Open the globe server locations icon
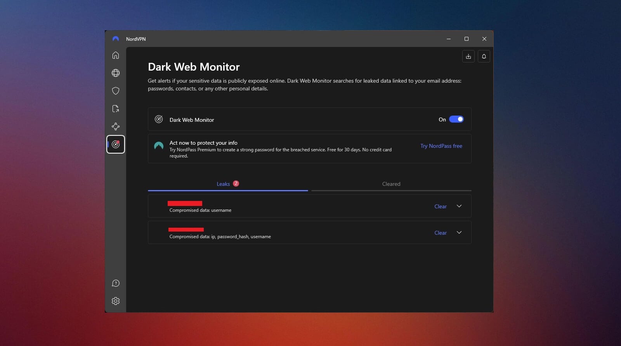Image resolution: width=621 pixels, height=346 pixels. tap(116, 73)
